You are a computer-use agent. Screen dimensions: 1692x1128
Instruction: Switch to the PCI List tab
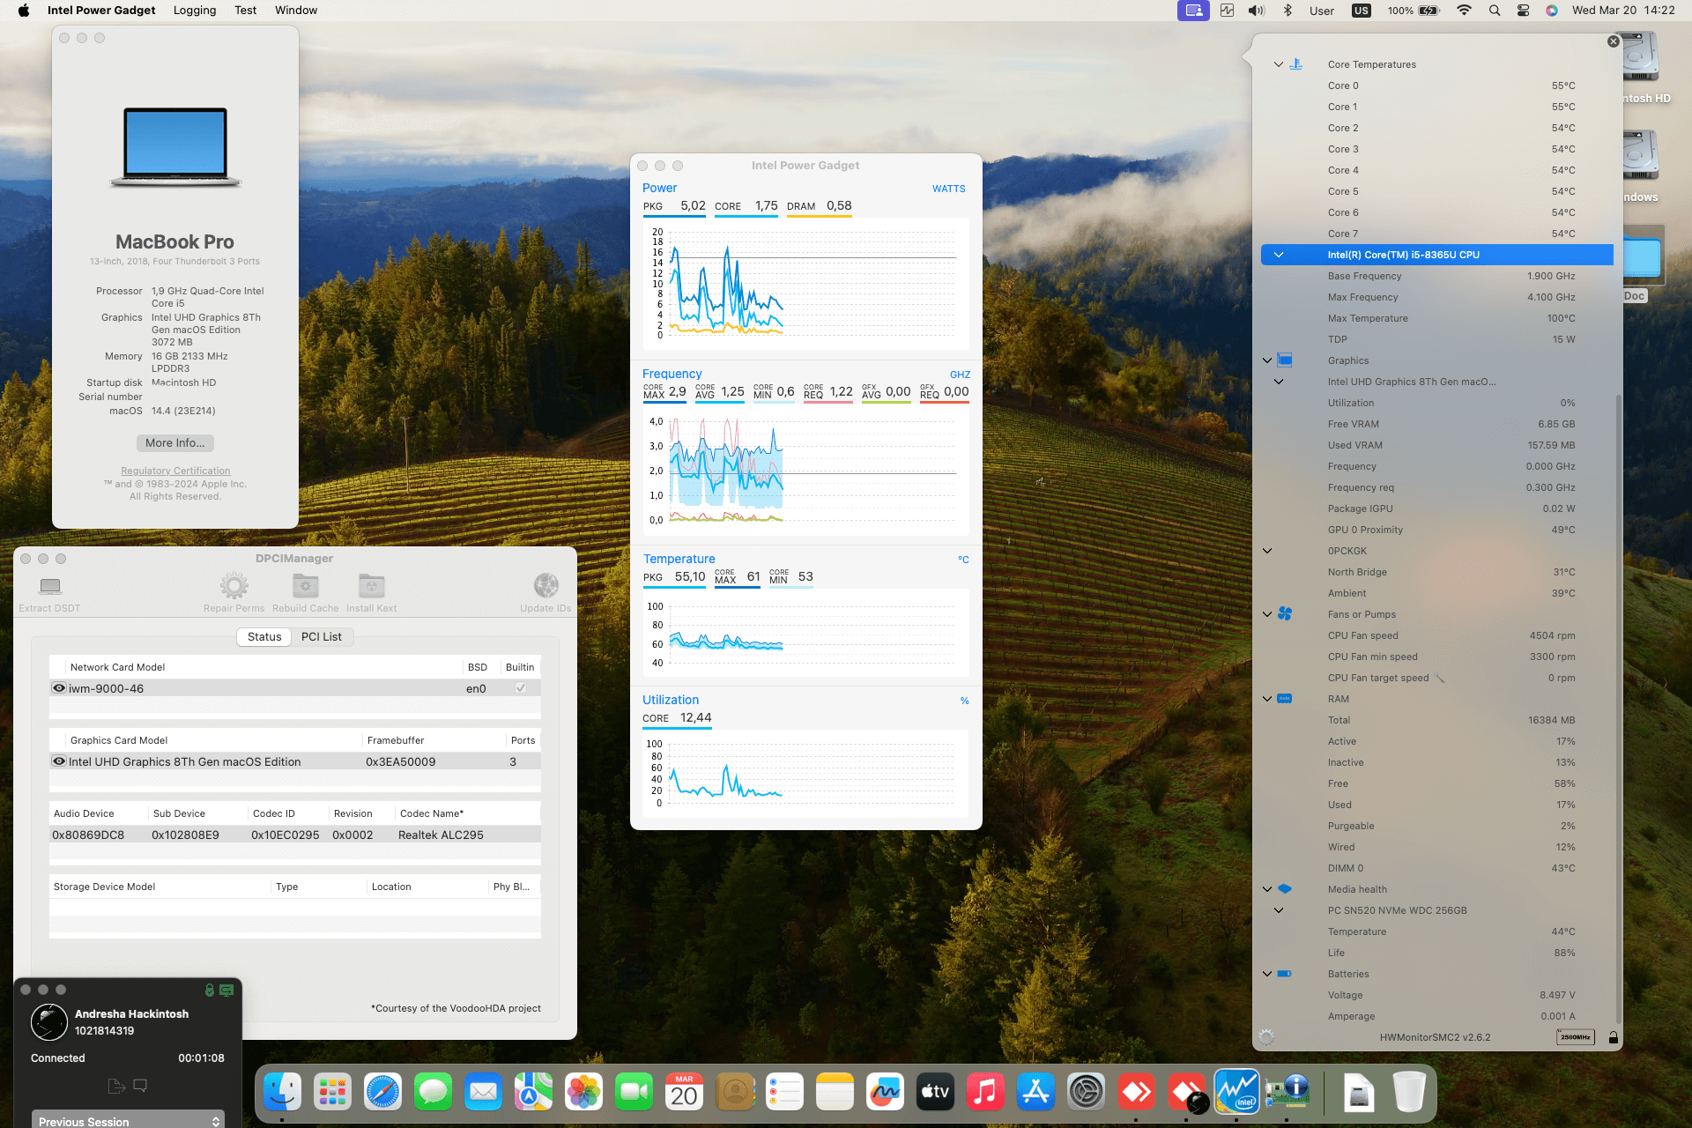coord(322,636)
